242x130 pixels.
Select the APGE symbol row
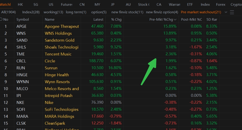(x=21, y=27)
